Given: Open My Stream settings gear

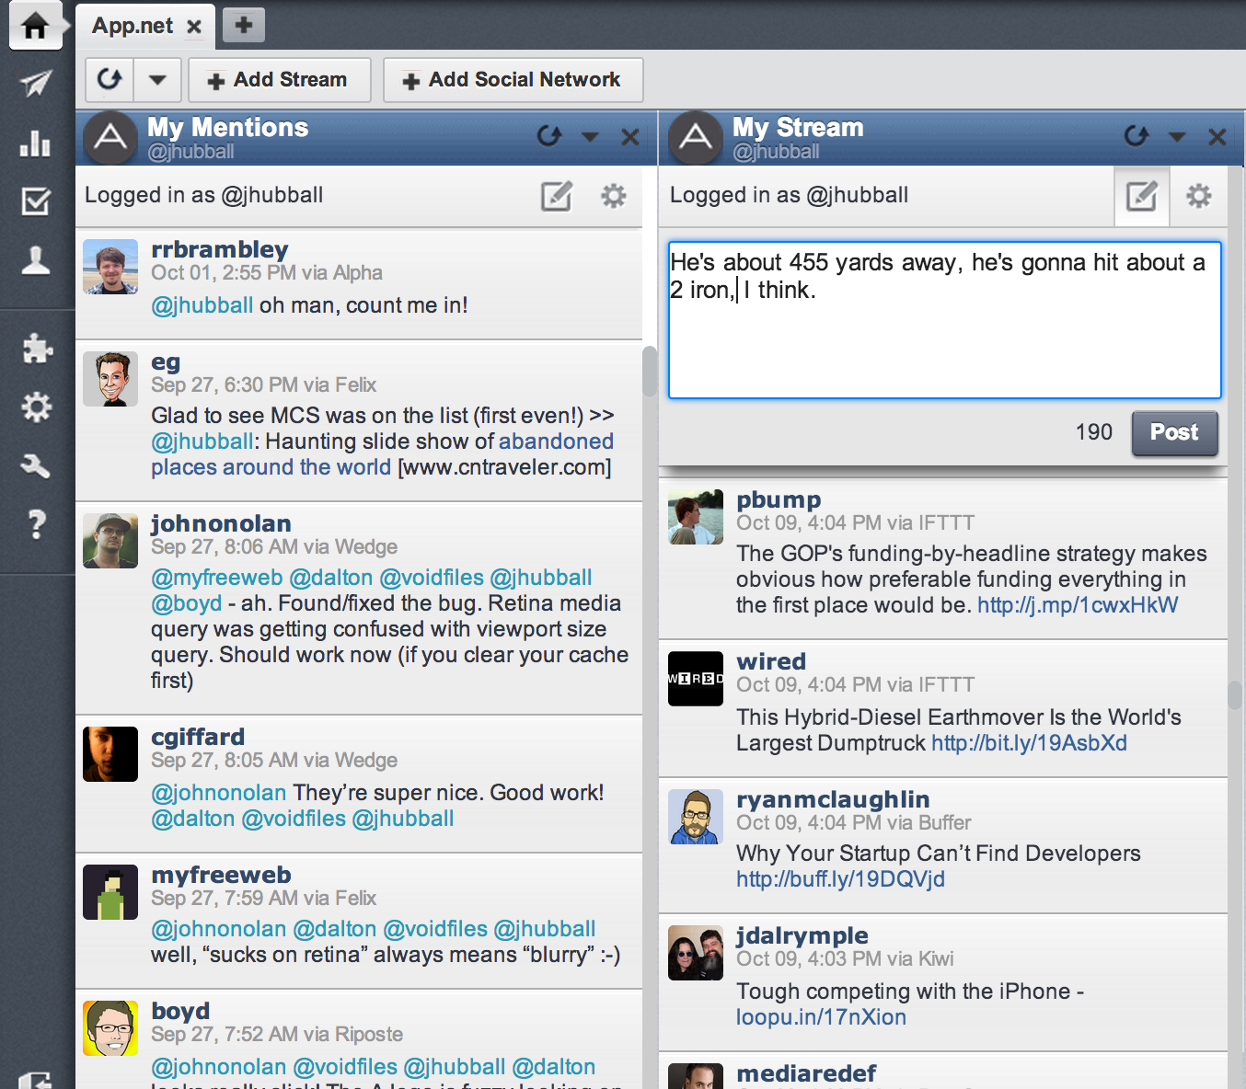Looking at the screenshot, I should 1199,196.
